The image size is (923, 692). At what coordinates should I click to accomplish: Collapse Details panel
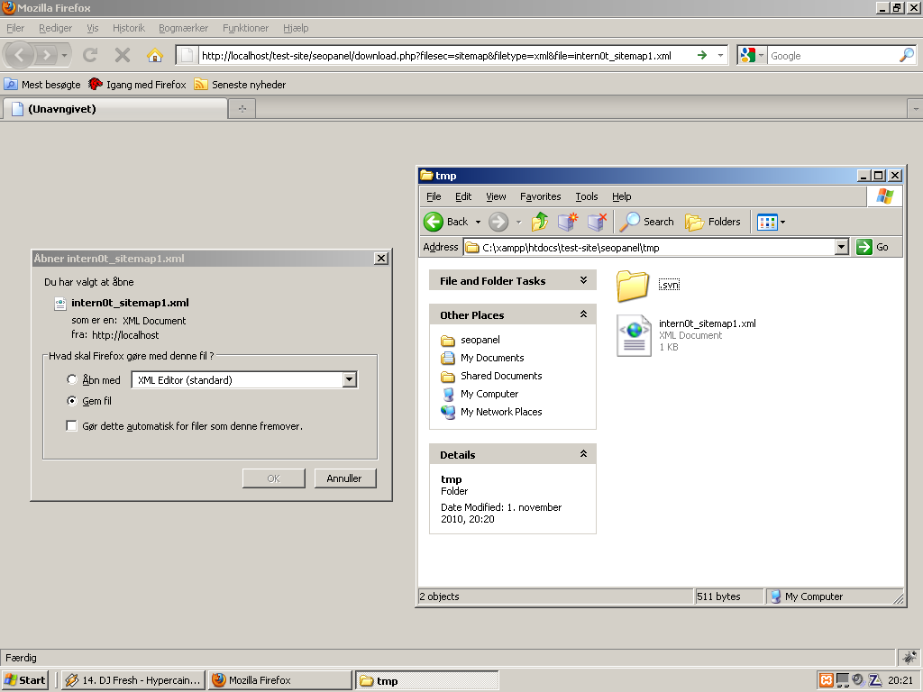(x=583, y=454)
